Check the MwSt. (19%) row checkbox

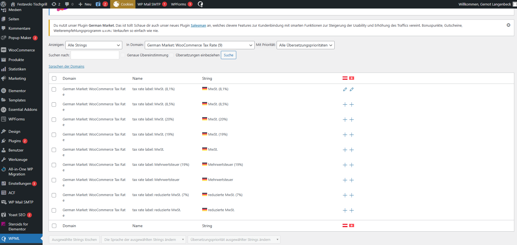[x=54, y=135]
